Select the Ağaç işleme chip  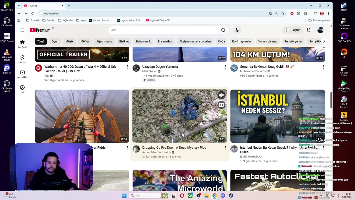(x=104, y=41)
